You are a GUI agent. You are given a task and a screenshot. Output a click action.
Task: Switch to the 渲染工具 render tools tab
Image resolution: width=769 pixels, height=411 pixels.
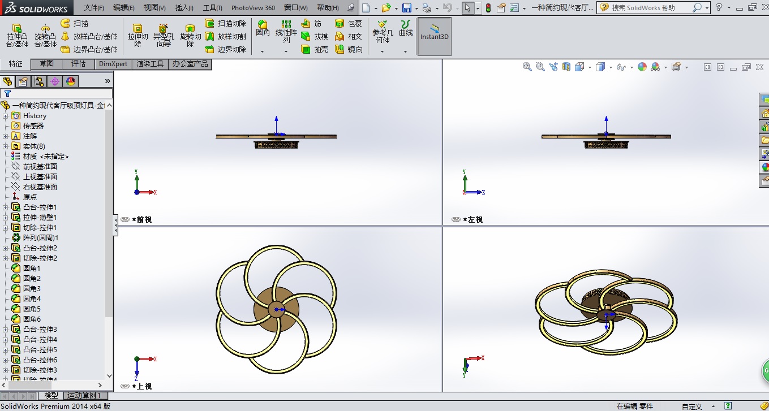click(151, 64)
